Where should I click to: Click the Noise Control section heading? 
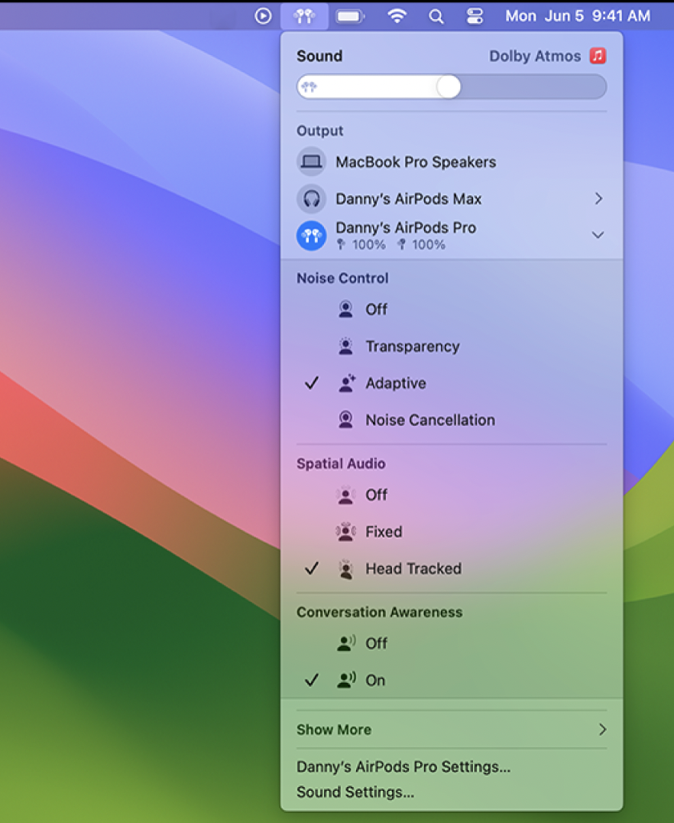[342, 278]
